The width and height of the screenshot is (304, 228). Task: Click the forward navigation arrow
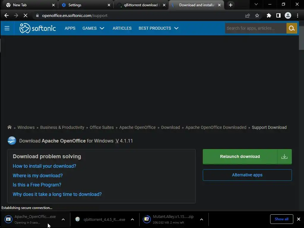click(x=16, y=15)
